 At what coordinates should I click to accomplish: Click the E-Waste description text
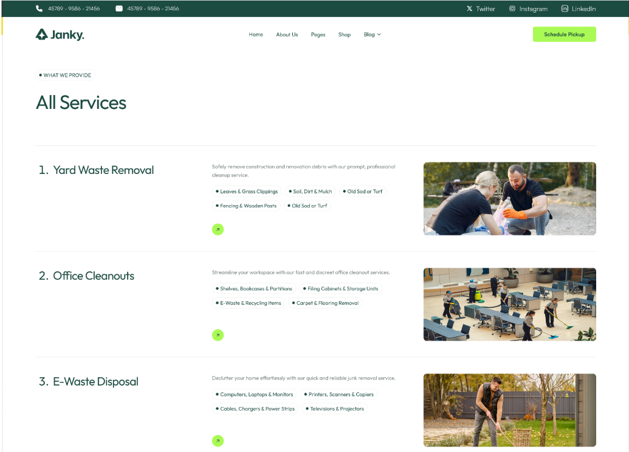[x=304, y=378]
